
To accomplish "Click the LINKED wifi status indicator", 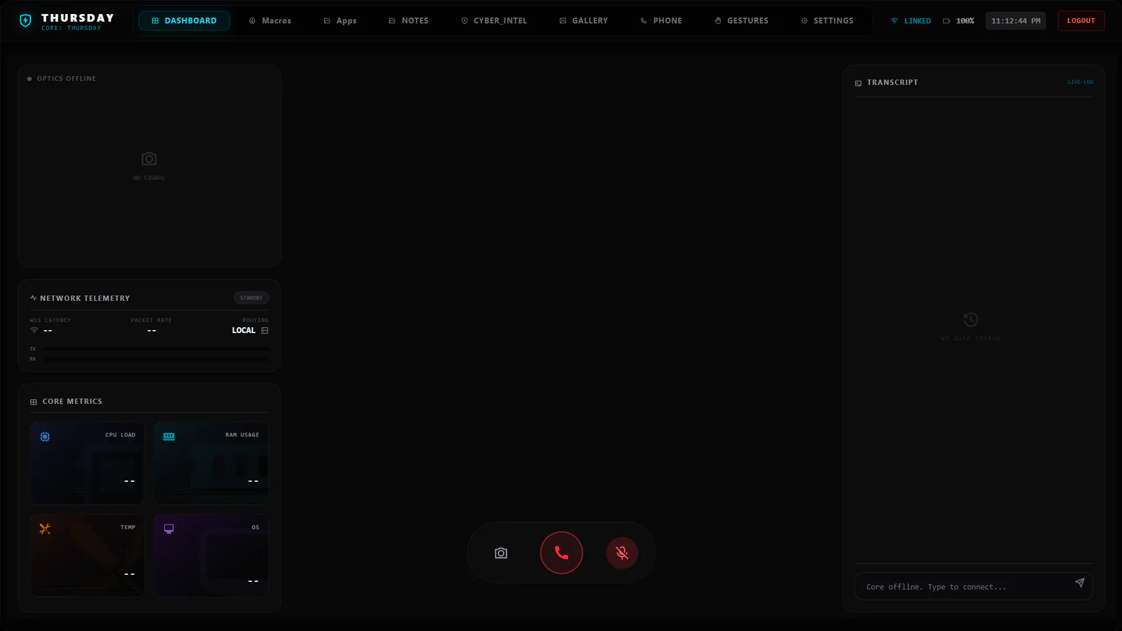I will pos(910,20).
